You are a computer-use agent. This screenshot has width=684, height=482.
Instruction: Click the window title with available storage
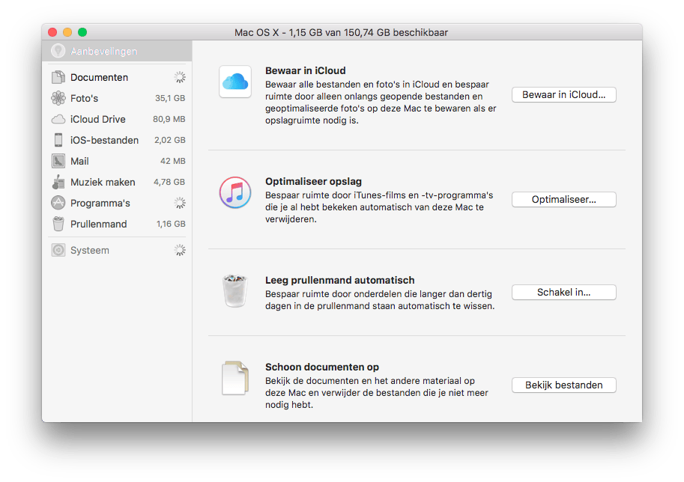point(341,32)
